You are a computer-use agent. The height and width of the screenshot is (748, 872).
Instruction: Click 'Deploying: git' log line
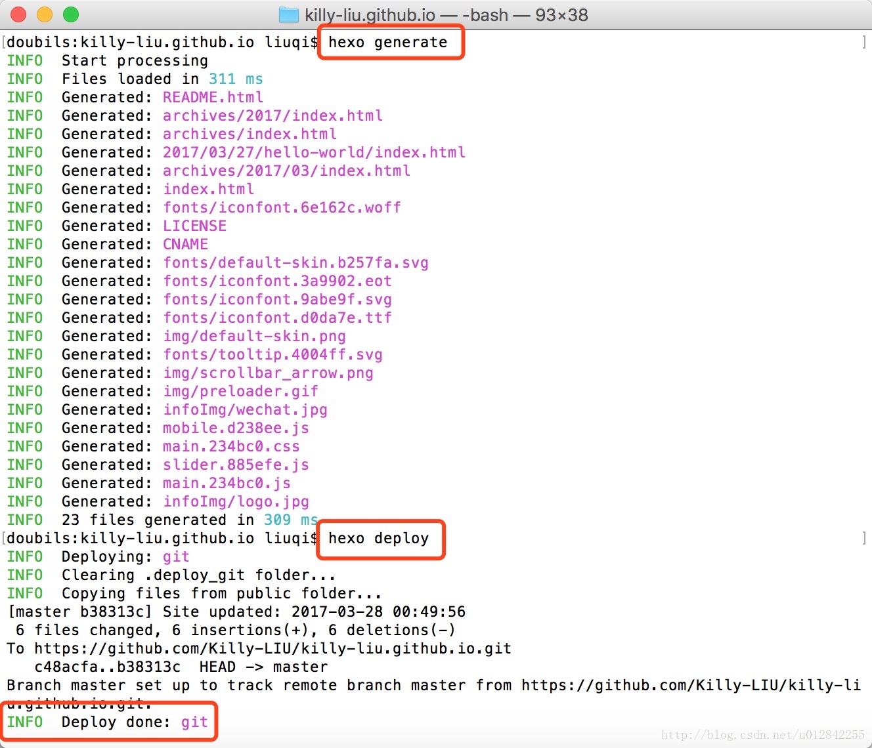click(x=98, y=557)
